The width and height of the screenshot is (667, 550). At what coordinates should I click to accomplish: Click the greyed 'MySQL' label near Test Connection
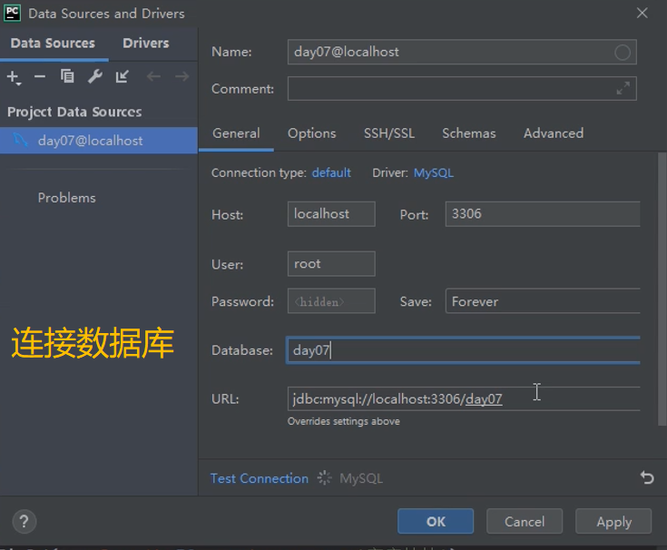click(x=361, y=478)
